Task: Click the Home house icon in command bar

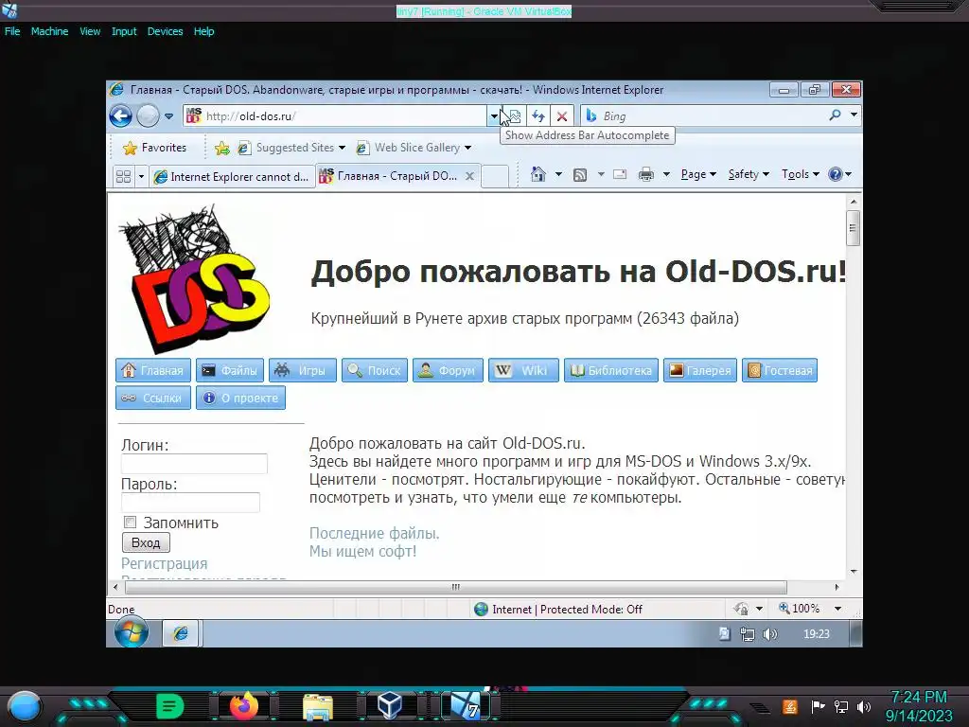Action: [x=538, y=174]
